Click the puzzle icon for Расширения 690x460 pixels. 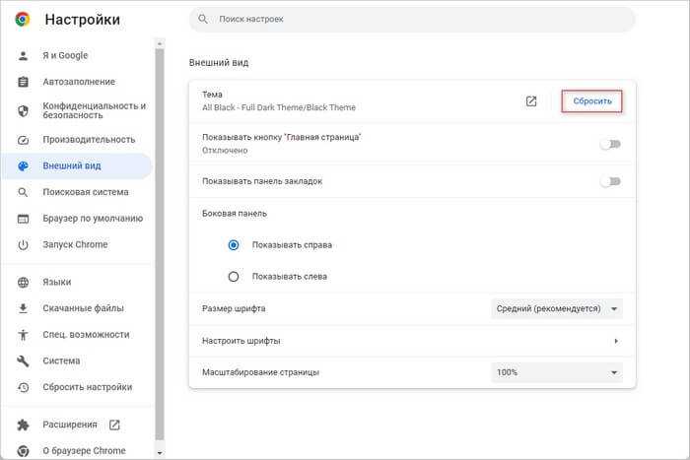point(23,425)
